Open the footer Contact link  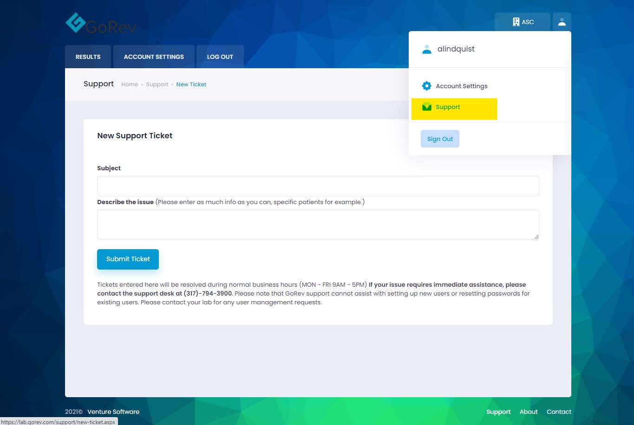pos(559,412)
